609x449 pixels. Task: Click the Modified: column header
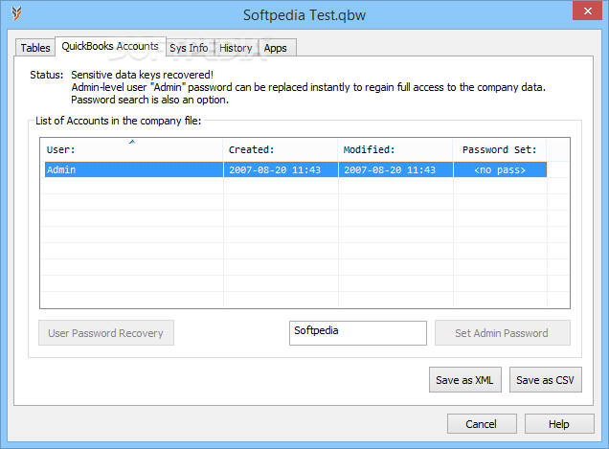click(x=395, y=149)
